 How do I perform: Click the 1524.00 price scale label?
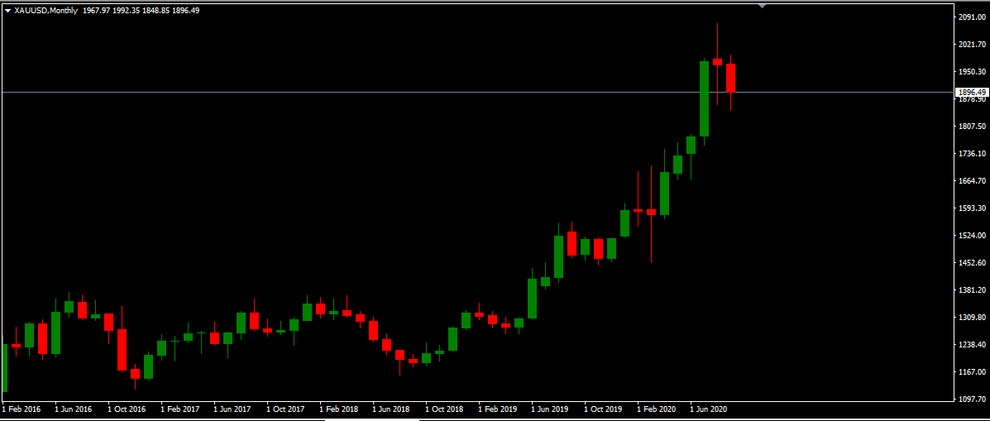point(971,236)
